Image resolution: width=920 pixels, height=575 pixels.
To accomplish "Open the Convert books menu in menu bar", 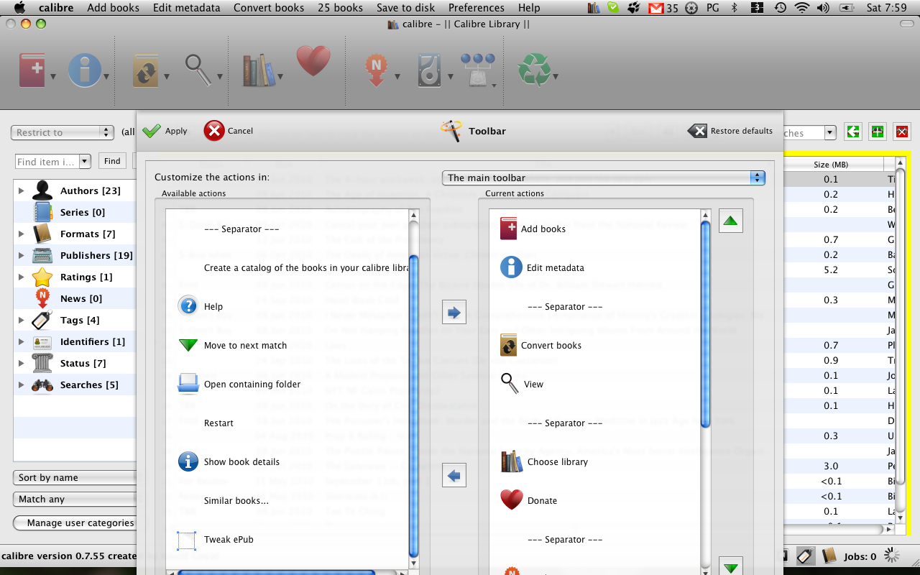I will 269,8.
